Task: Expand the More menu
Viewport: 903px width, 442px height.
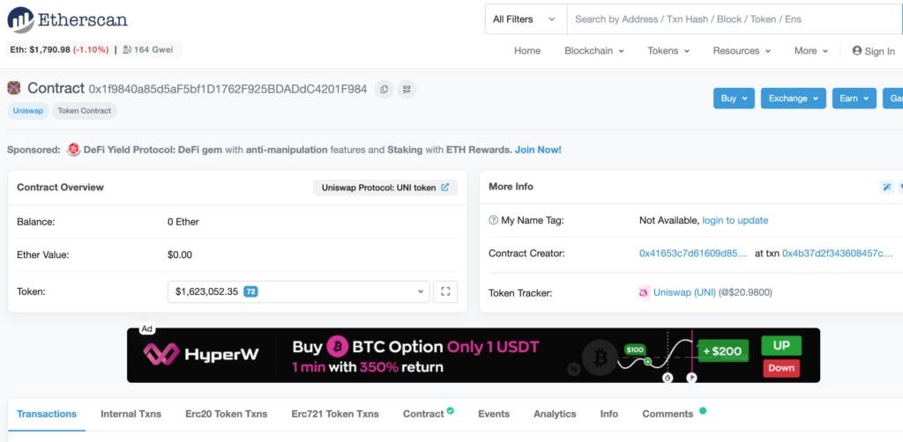Action: (811, 50)
